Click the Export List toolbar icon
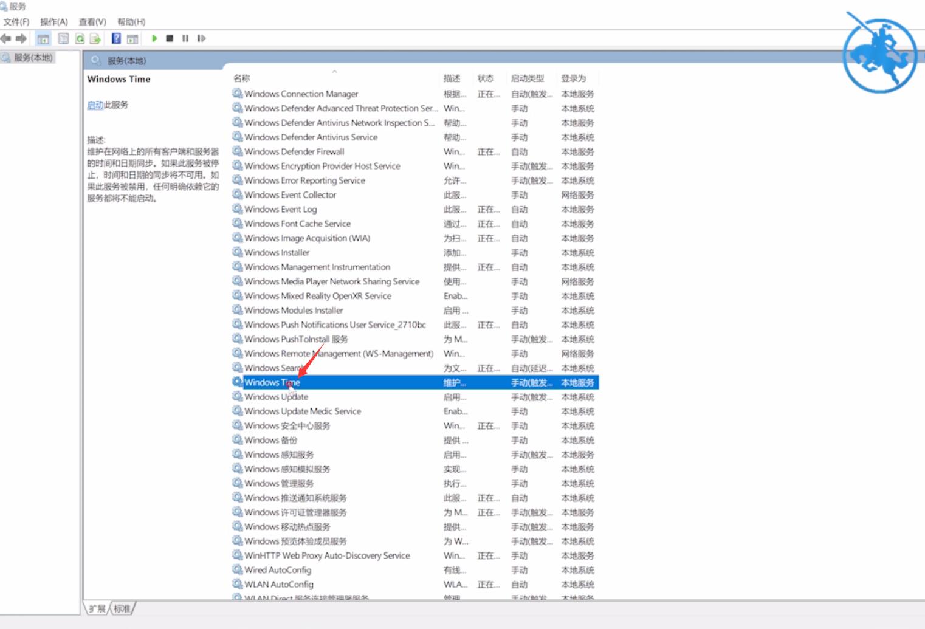 coord(95,38)
